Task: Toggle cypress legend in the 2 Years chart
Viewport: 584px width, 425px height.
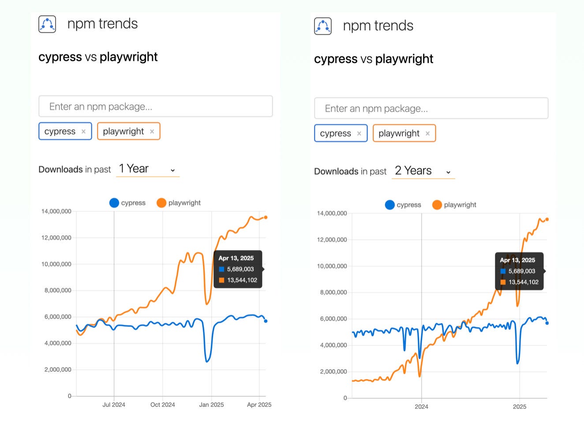Action: pyautogui.click(x=403, y=205)
